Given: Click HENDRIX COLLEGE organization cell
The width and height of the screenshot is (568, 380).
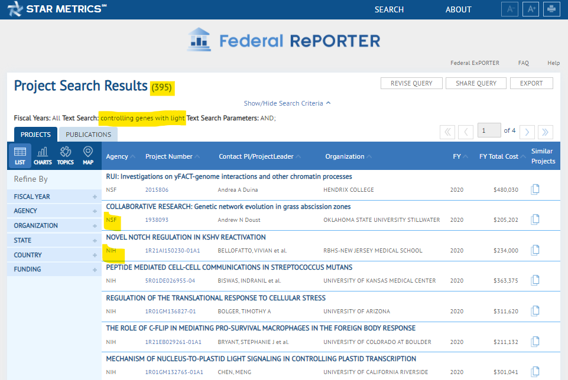Looking at the screenshot, I should (349, 189).
